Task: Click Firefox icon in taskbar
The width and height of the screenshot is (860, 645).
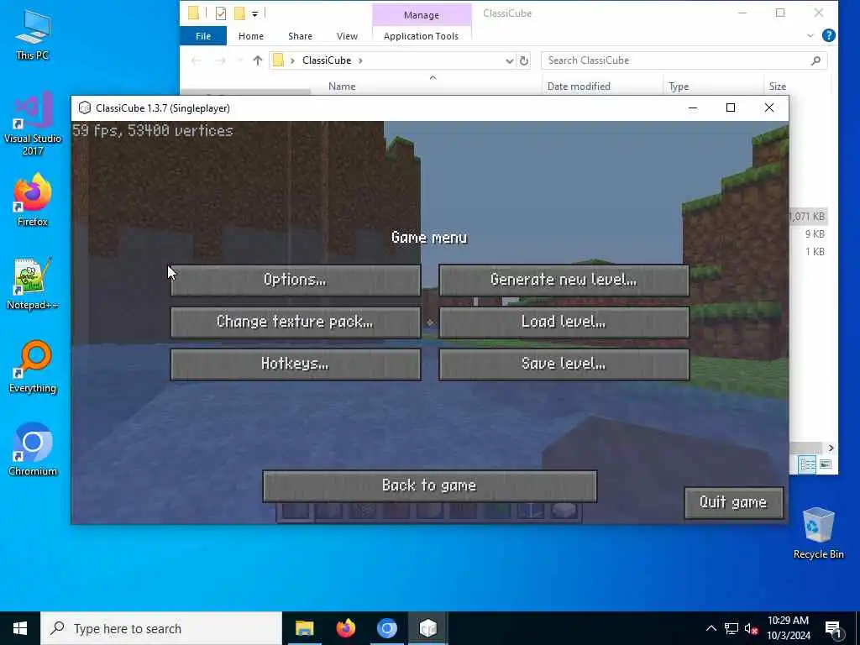Action: [x=345, y=628]
